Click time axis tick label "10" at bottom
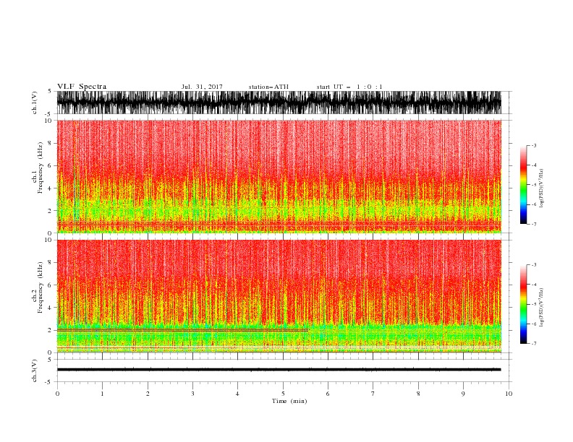The height and width of the screenshot is (442, 573). pyautogui.click(x=509, y=394)
